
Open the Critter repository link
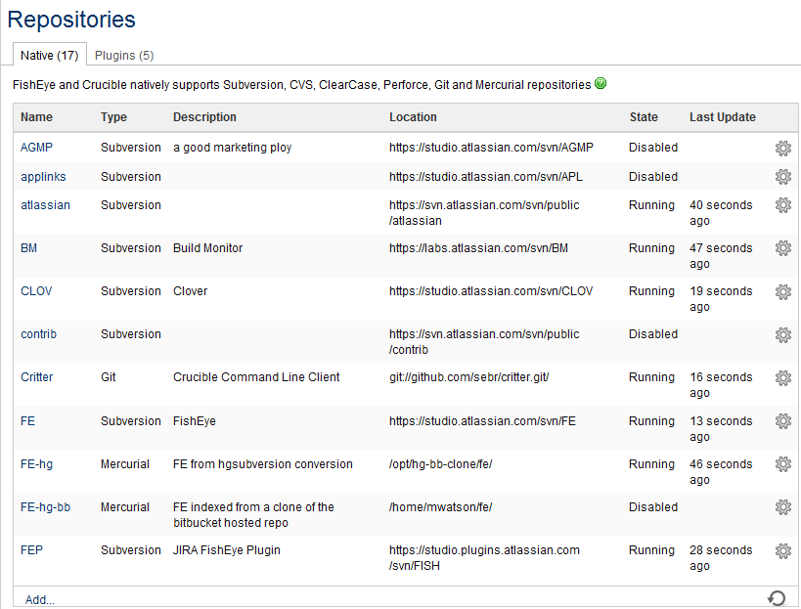pyautogui.click(x=37, y=377)
